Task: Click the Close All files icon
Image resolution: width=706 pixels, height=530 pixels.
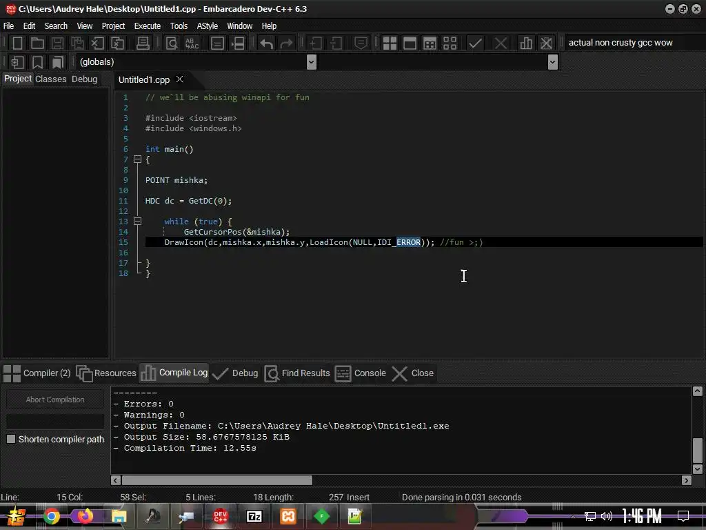Action: click(x=117, y=43)
